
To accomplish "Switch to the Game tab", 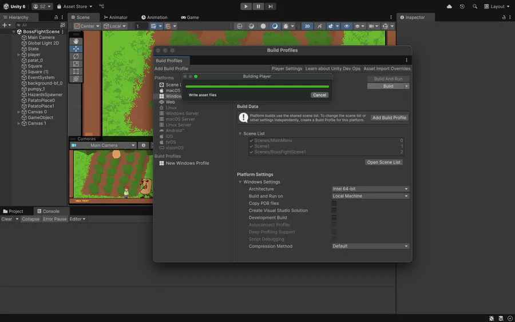I will coord(190,17).
